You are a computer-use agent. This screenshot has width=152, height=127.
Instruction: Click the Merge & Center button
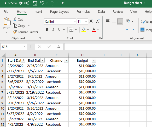(x=146, y=30)
